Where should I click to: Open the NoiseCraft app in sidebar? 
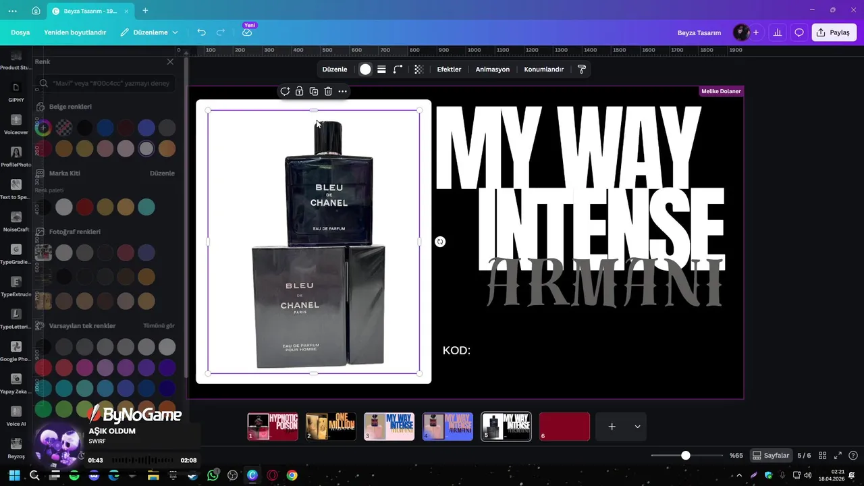coord(16,221)
